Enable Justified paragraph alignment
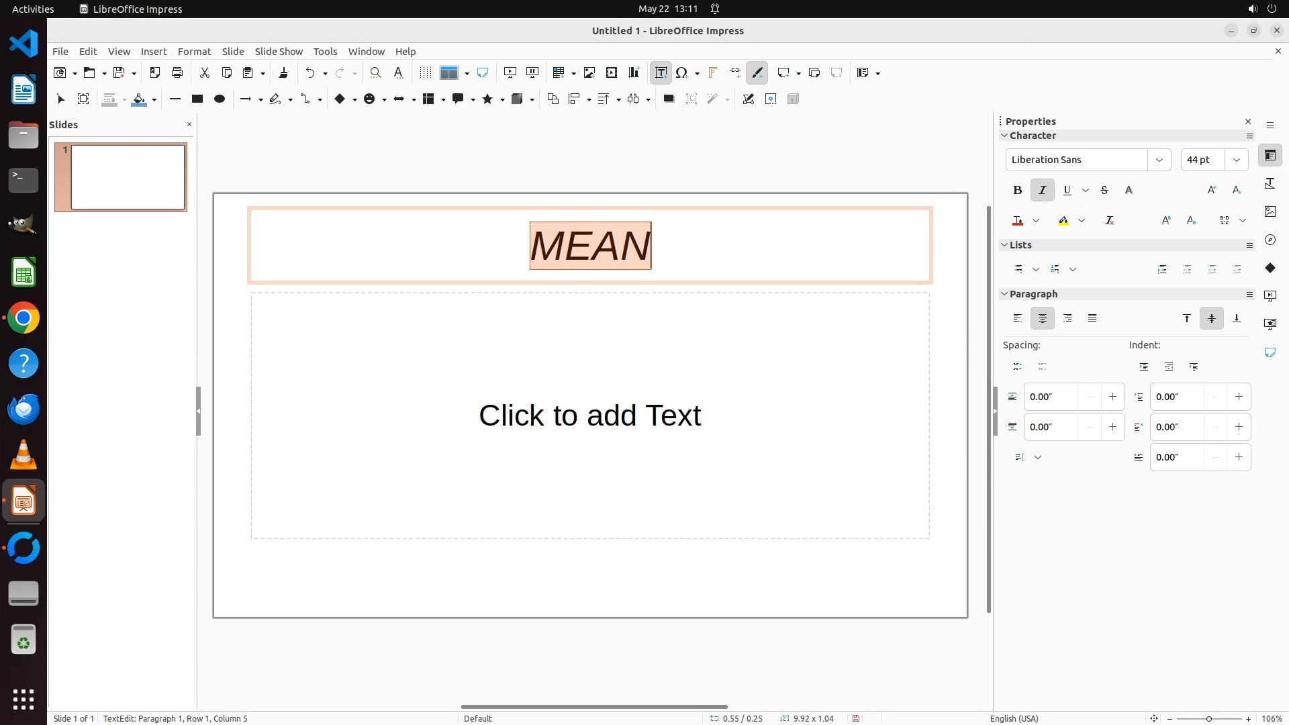1289x725 pixels. click(x=1092, y=318)
